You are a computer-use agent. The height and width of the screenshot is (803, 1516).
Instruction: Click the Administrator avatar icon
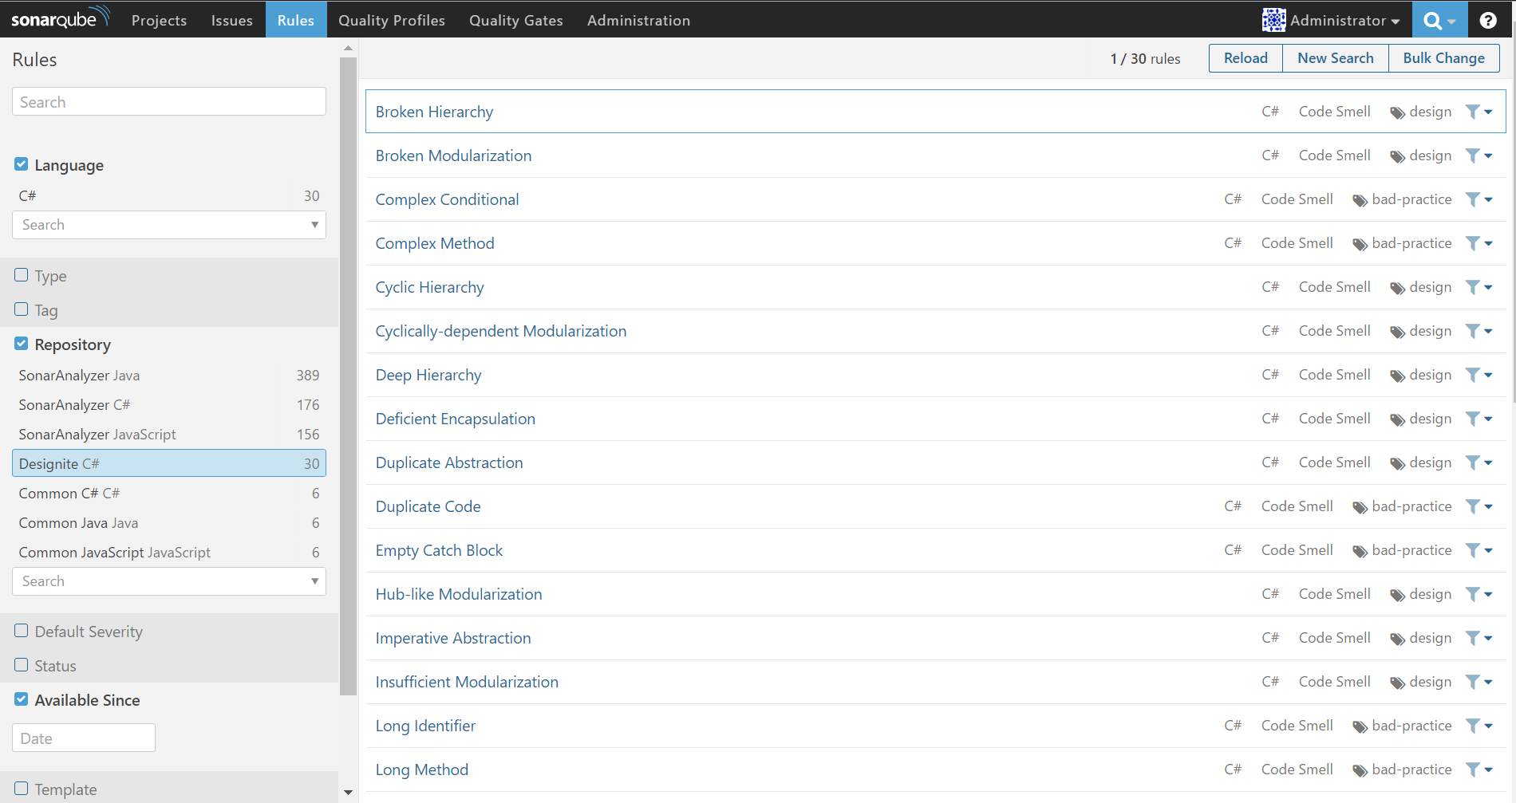[x=1273, y=20]
